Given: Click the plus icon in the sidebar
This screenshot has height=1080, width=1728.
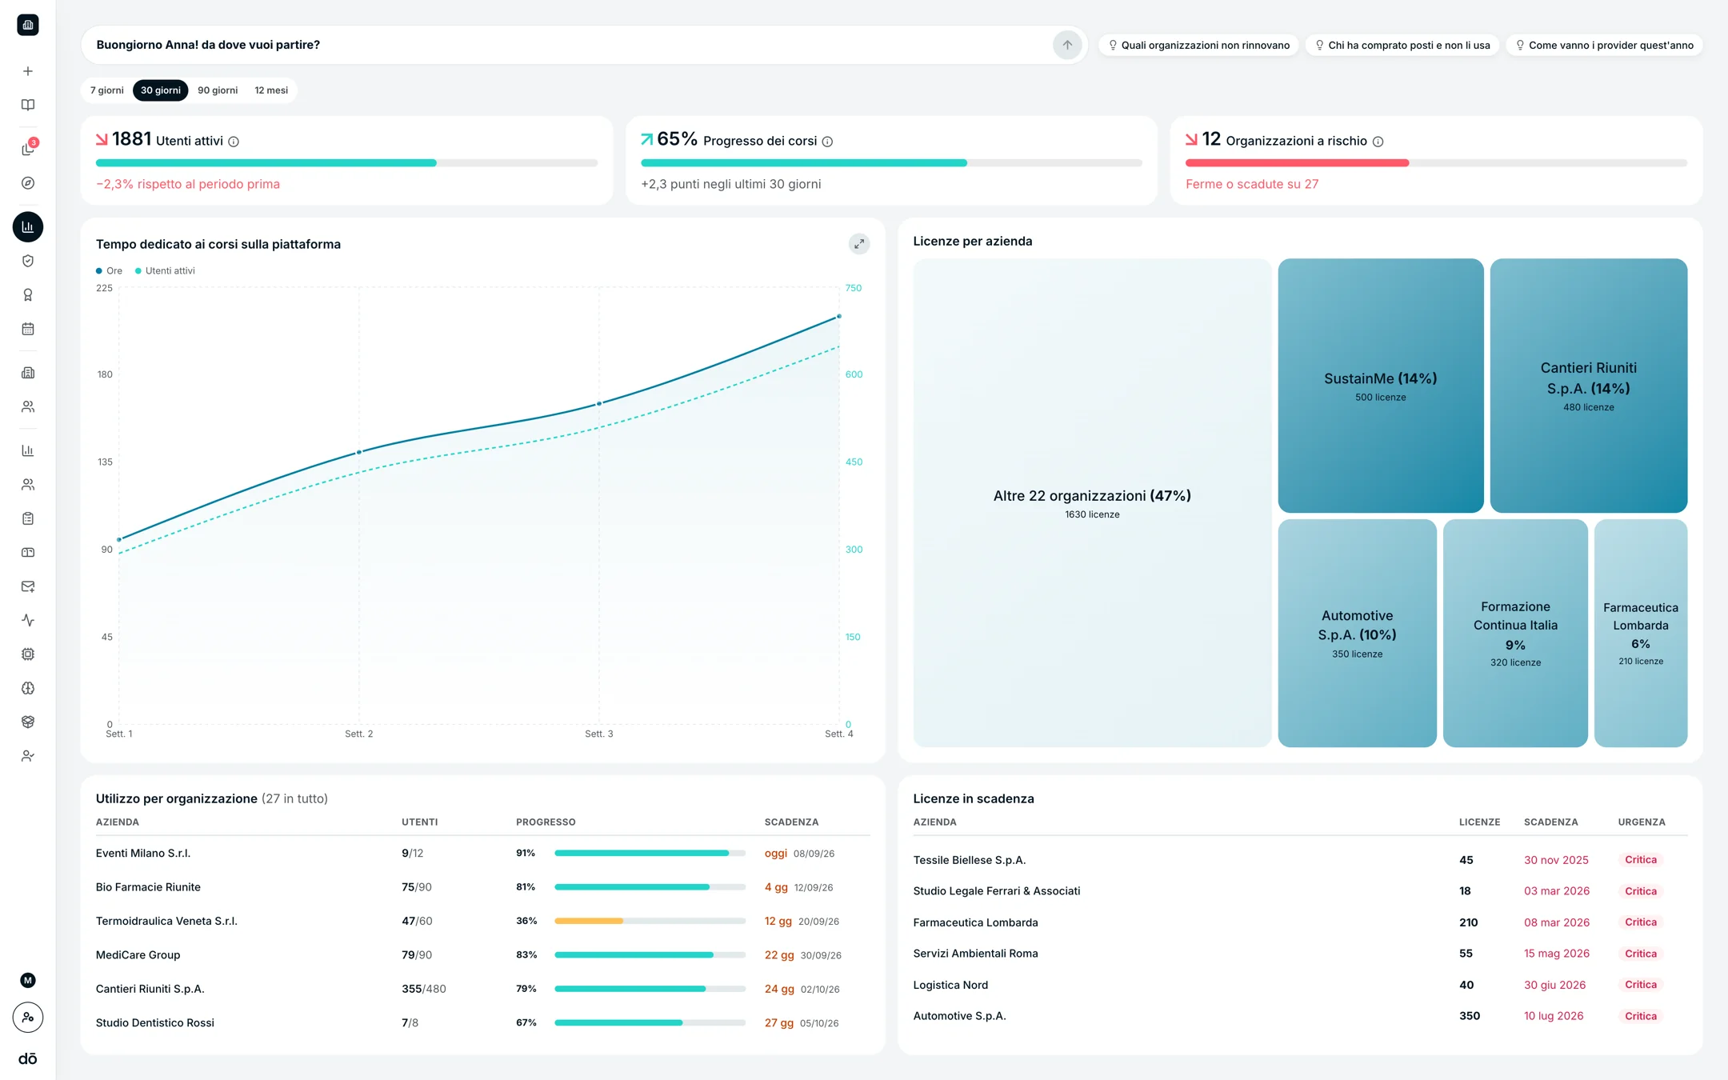Looking at the screenshot, I should coord(28,71).
